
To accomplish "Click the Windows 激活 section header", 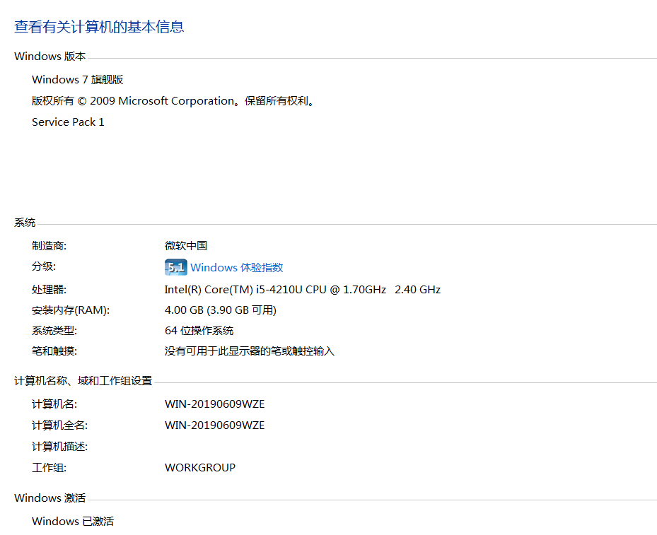I will coord(50,498).
